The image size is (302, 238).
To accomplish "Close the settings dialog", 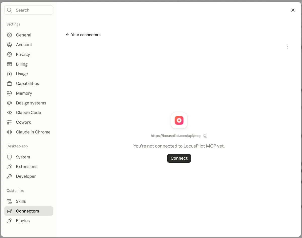I will [293, 10].
